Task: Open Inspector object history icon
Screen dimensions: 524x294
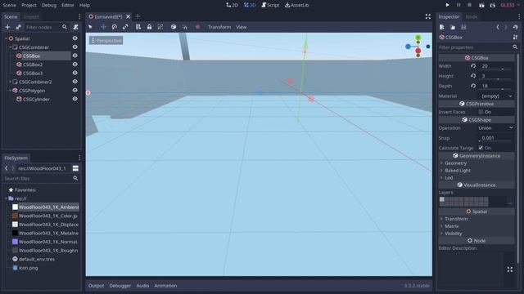Action: 515,27
